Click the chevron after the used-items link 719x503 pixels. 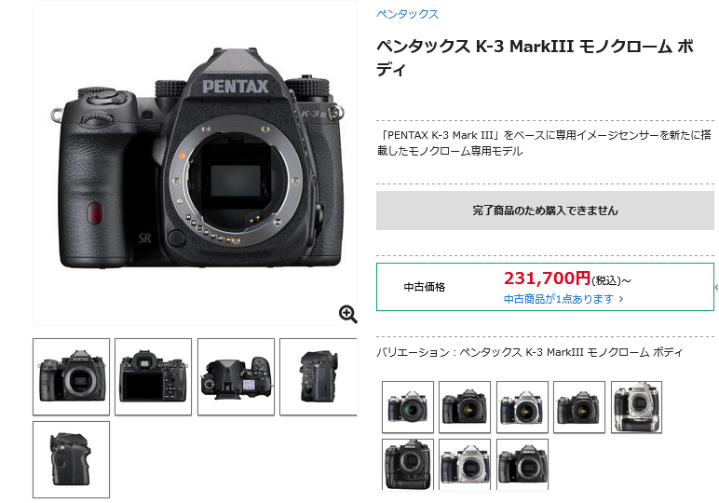pos(621,299)
